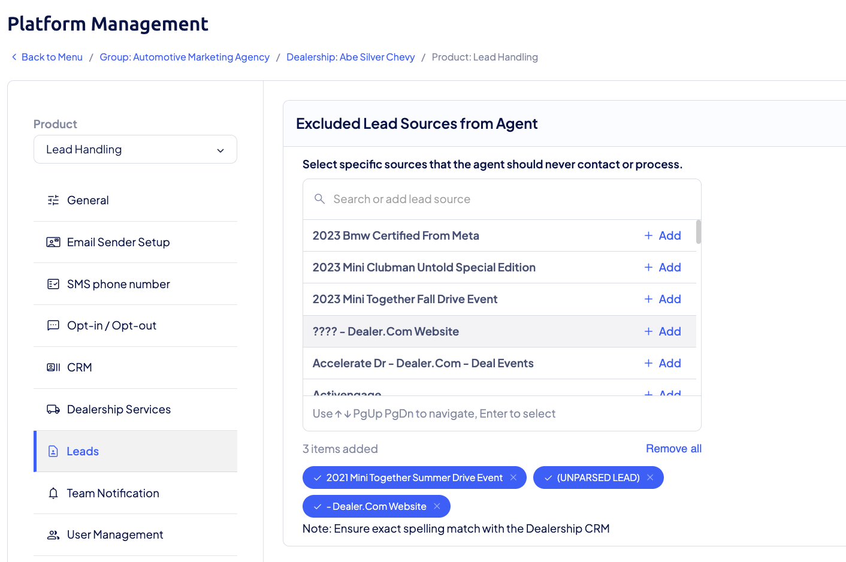
Task: Click the lead source list scrollbar thumb
Action: (x=699, y=232)
